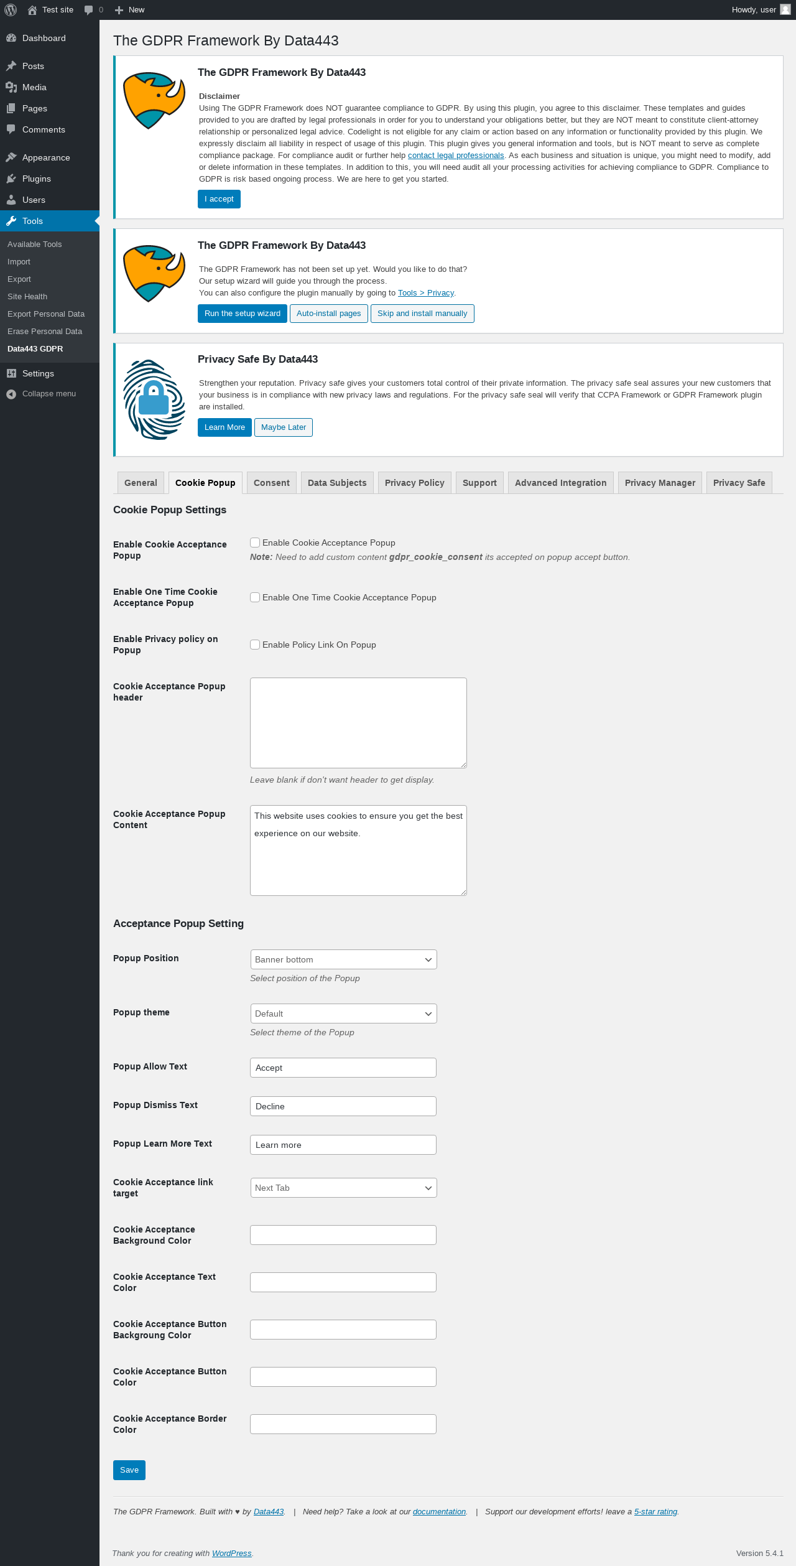This screenshot has height=1566, width=796.
Task: Open the contact legal professionals link
Action: [x=456, y=156]
